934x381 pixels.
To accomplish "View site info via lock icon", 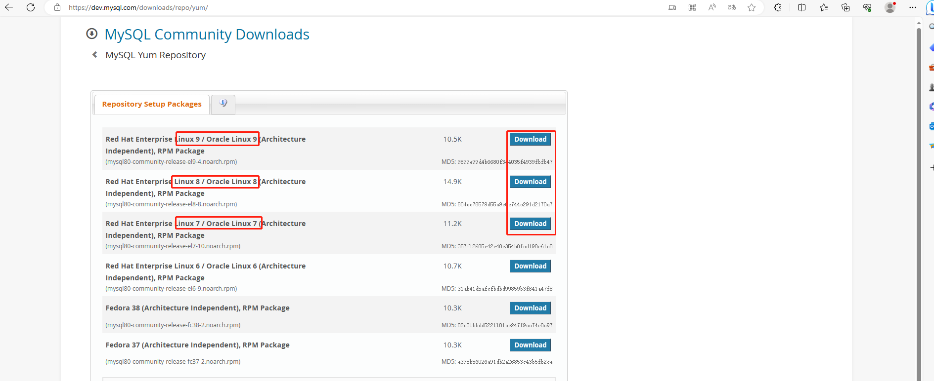I will tap(57, 7).
